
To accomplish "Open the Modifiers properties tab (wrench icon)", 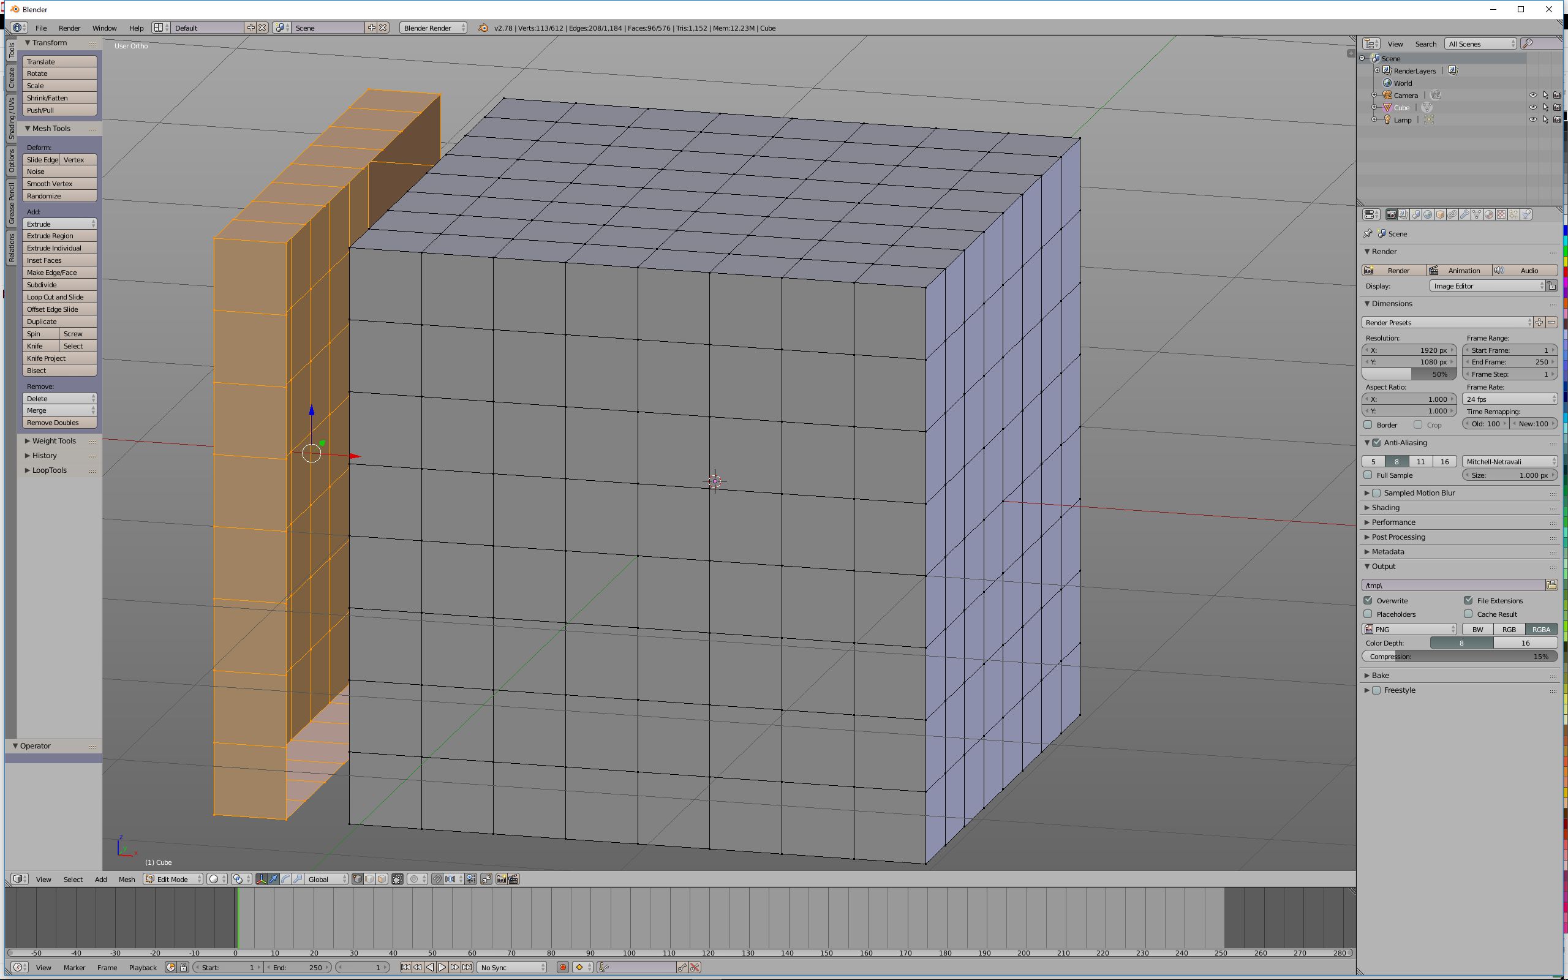I will tap(1464, 214).
